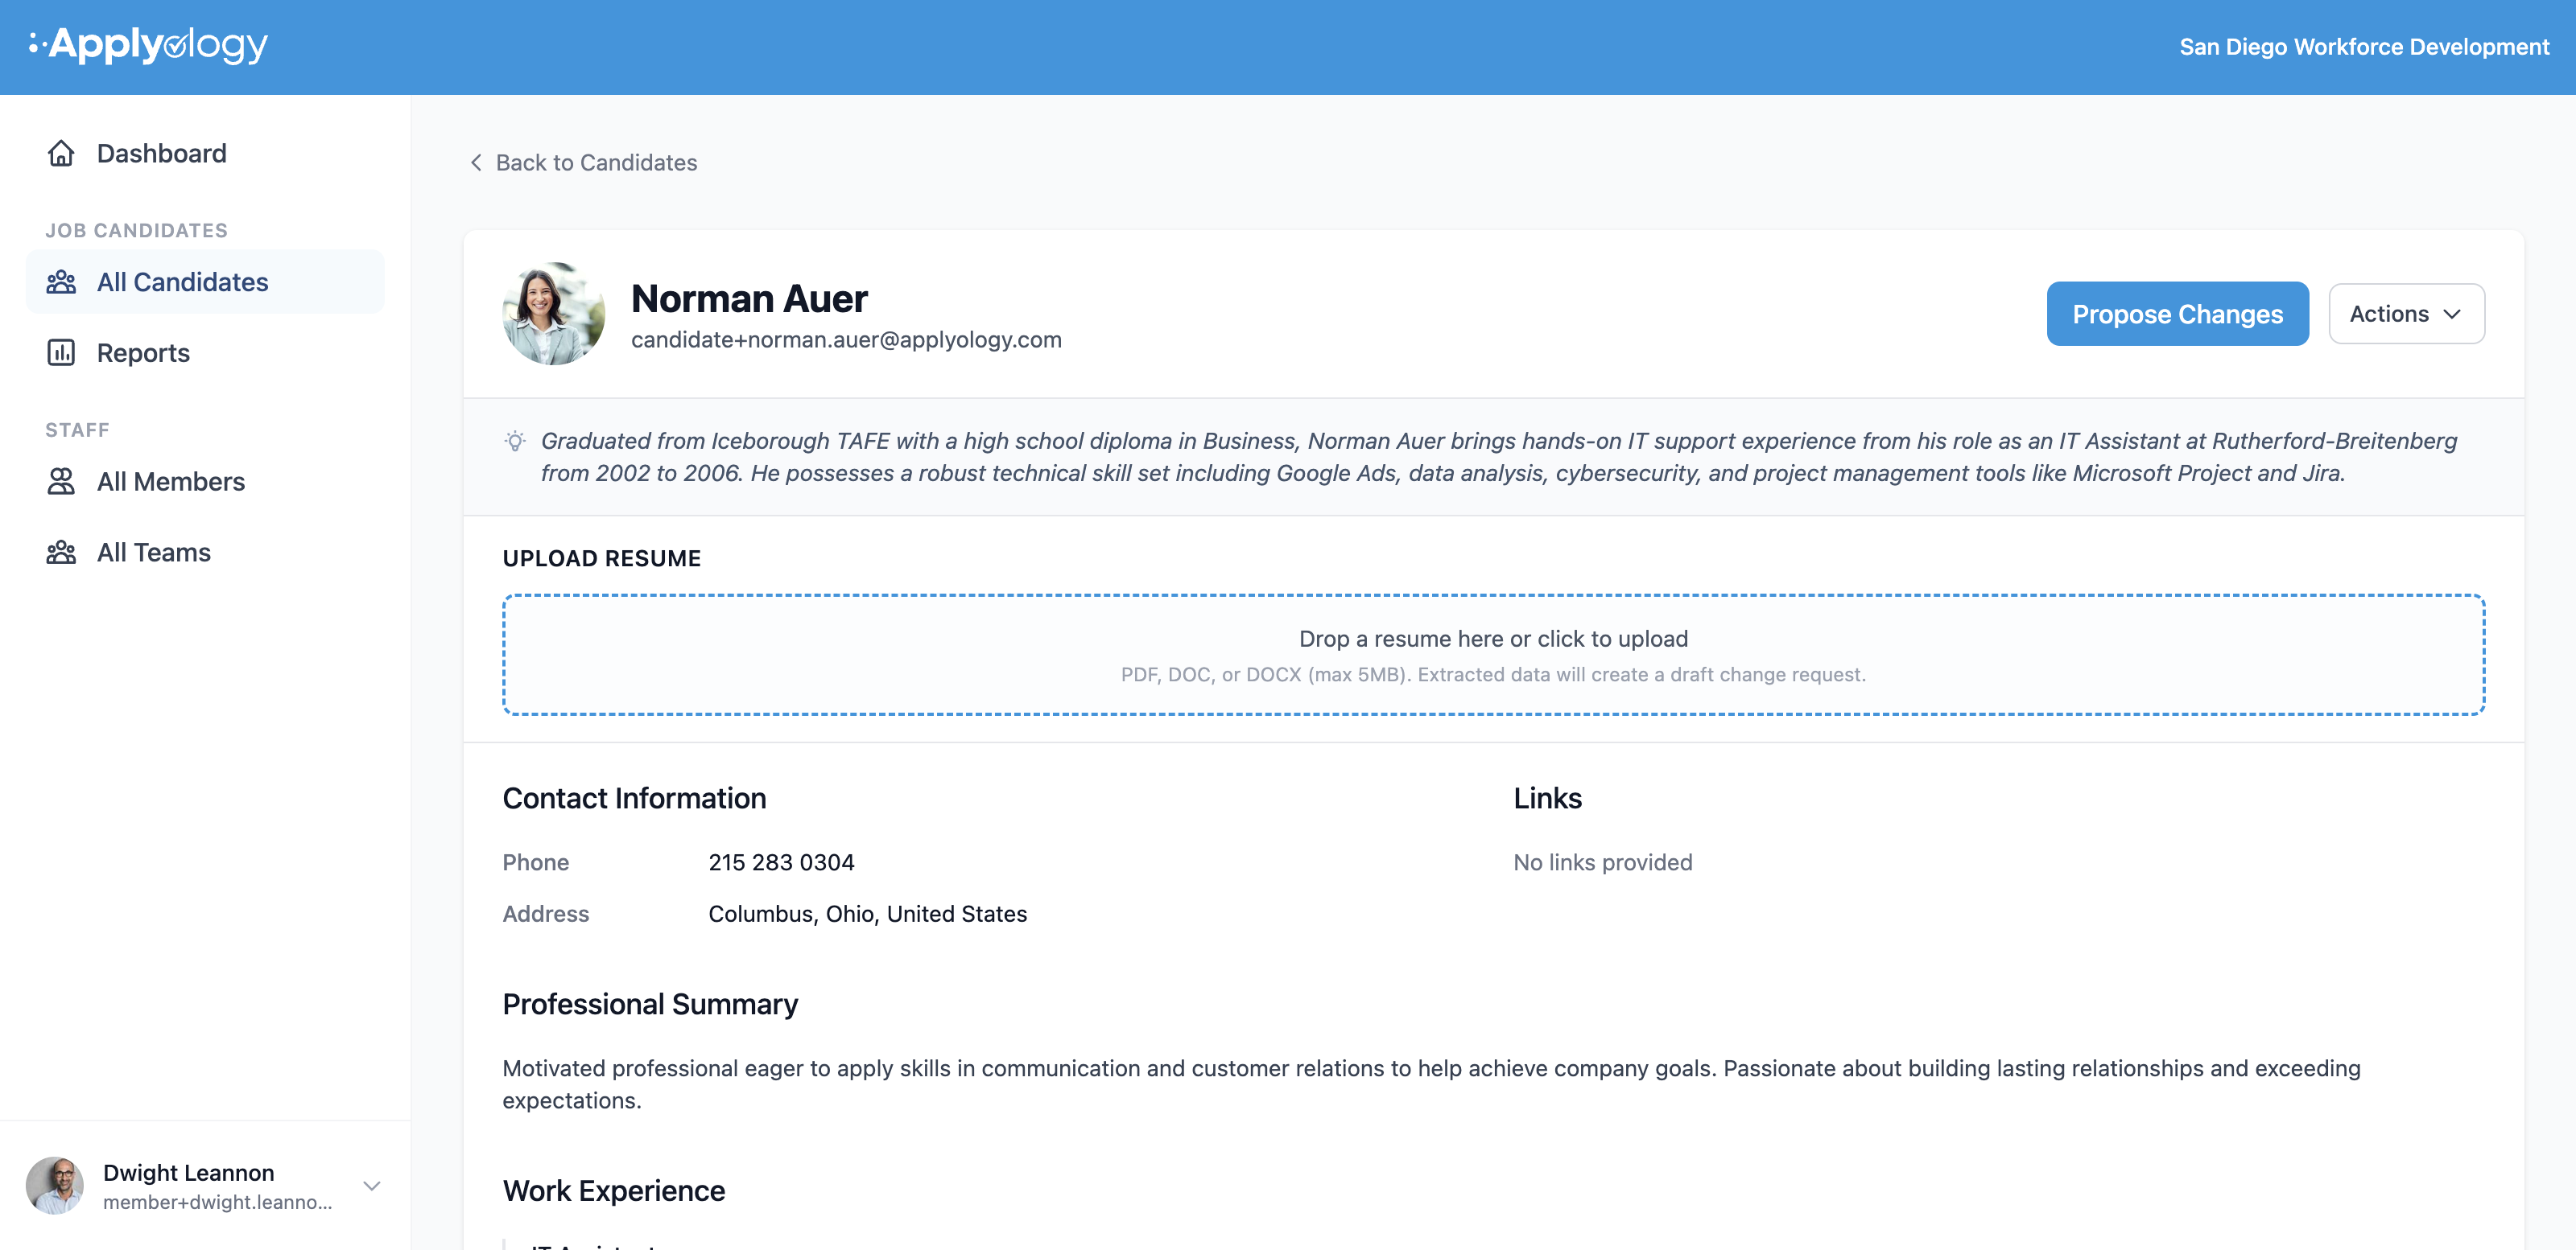Click the phone number 215 283 0304
The image size is (2576, 1250).
pos(781,862)
